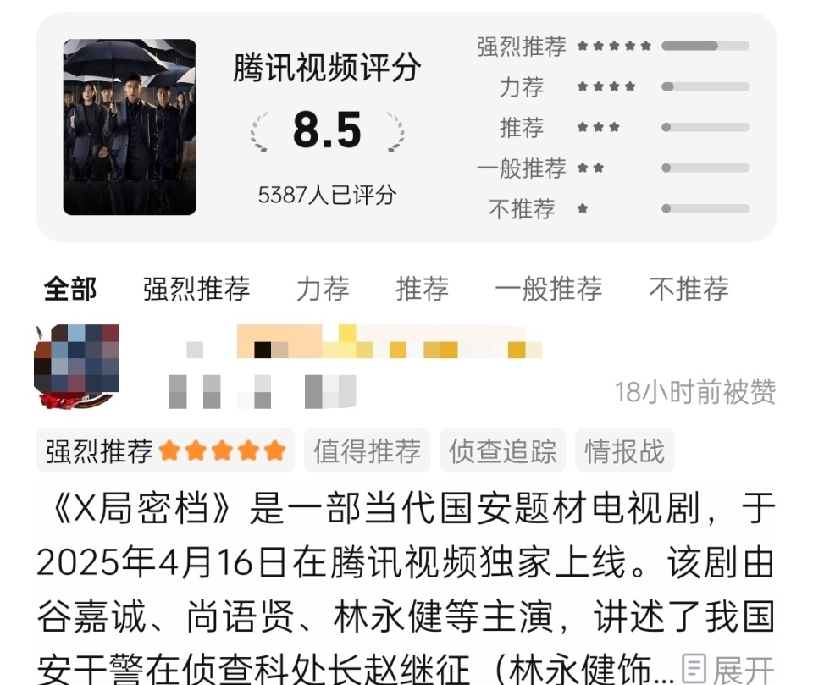Expand the full review with 展开
This screenshot has height=685, width=813.
coord(743,669)
